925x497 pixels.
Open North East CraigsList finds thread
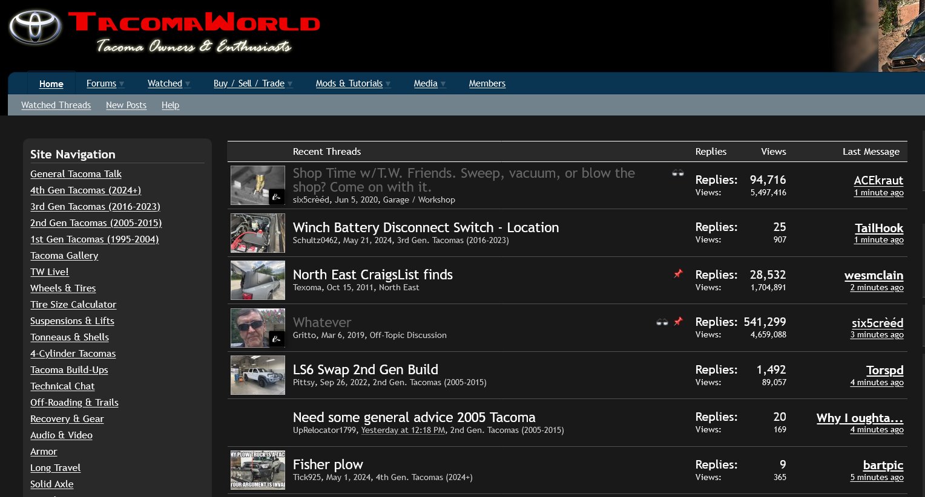(x=373, y=274)
